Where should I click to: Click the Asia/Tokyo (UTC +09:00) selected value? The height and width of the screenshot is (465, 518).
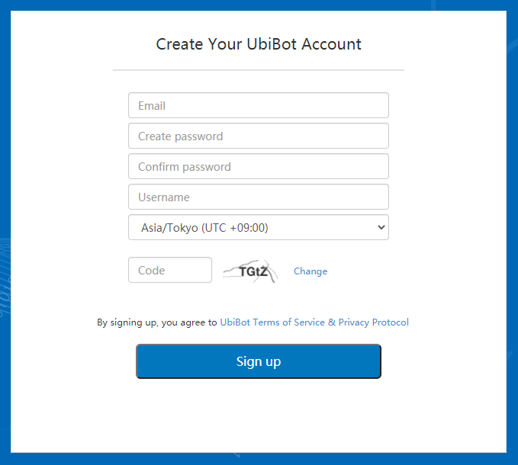pyautogui.click(x=204, y=228)
